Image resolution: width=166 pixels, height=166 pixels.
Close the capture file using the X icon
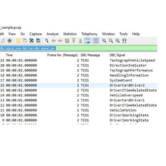tap(31, 41)
